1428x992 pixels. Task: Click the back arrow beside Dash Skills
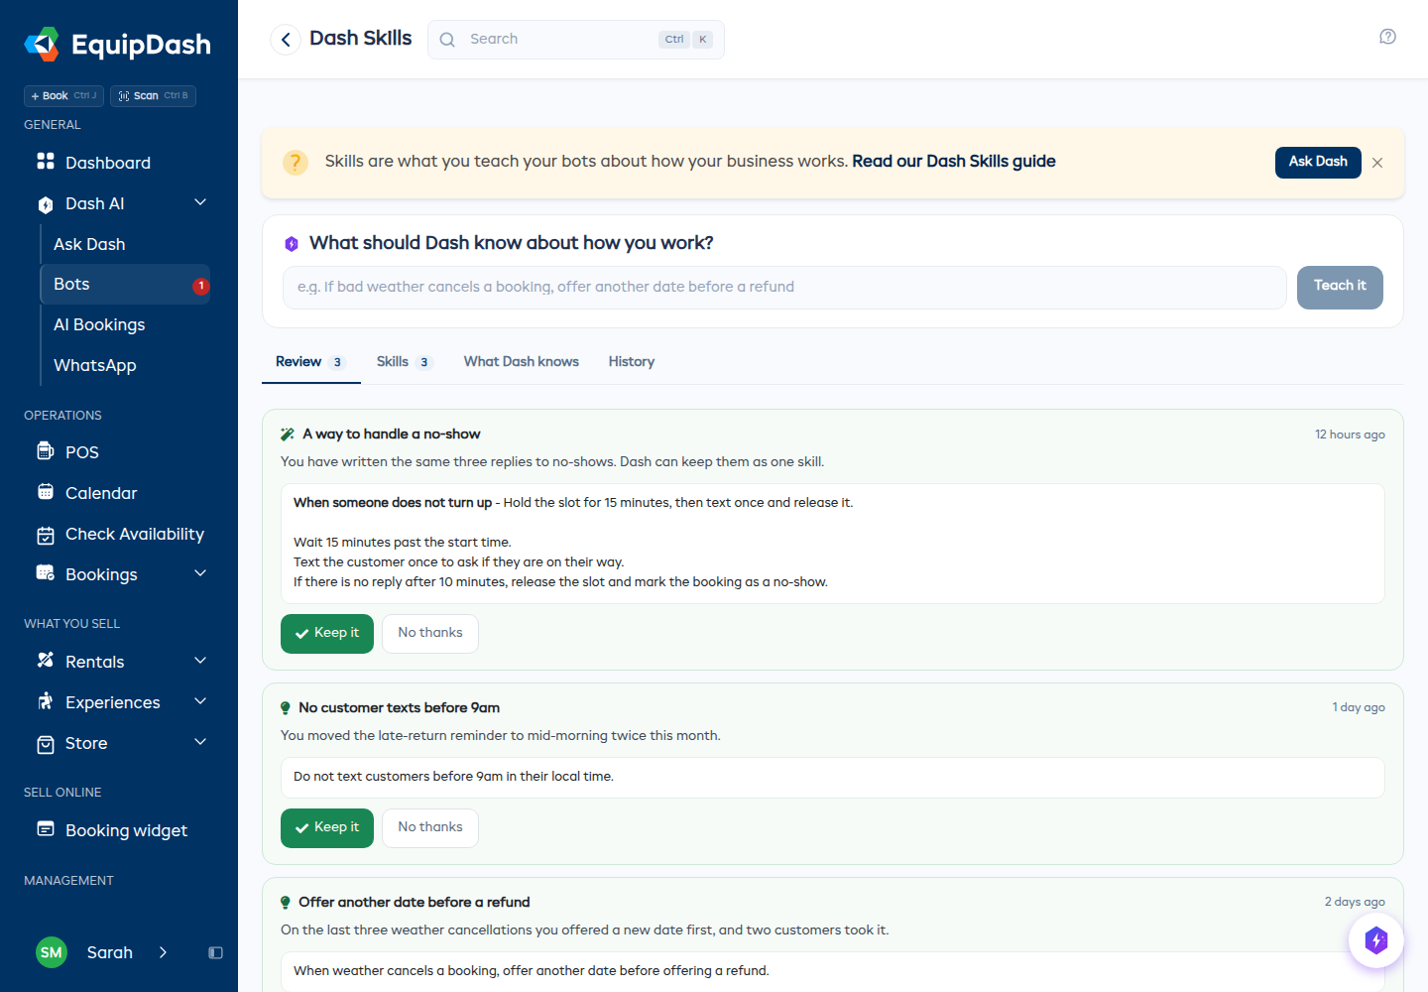[x=286, y=40]
